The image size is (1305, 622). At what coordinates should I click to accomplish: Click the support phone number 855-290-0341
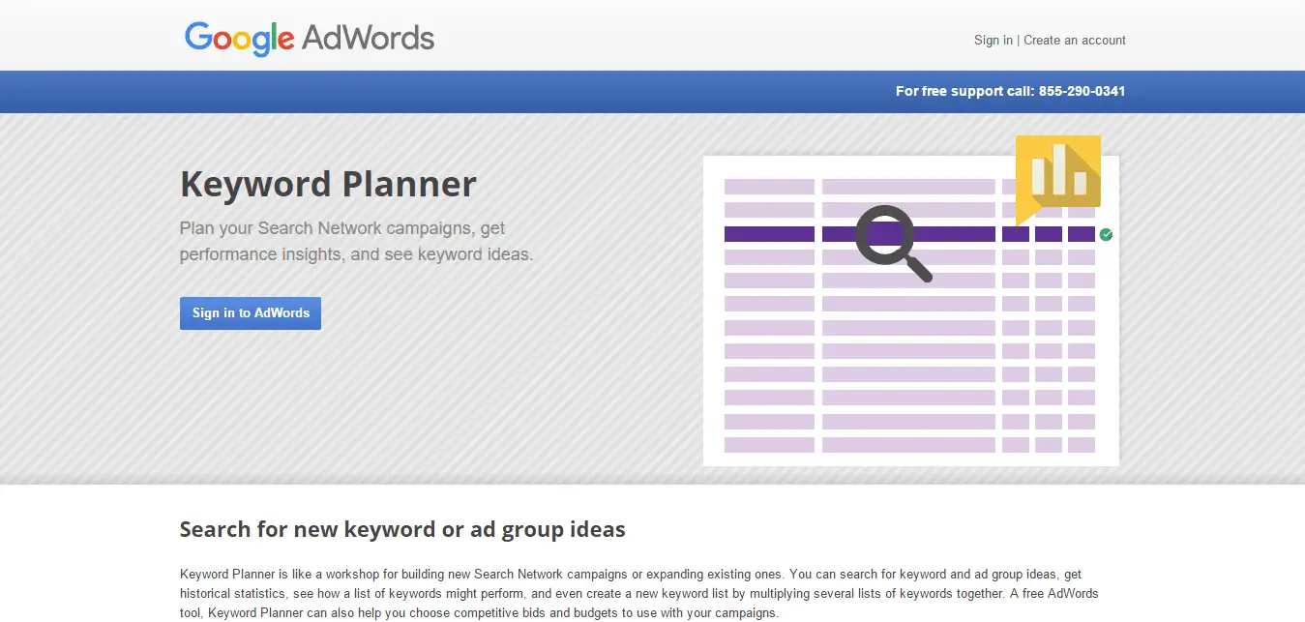click(1082, 91)
